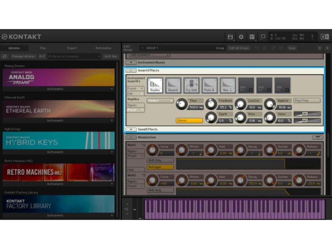Shift the keyboard octave up arrow

[x=127, y=204]
